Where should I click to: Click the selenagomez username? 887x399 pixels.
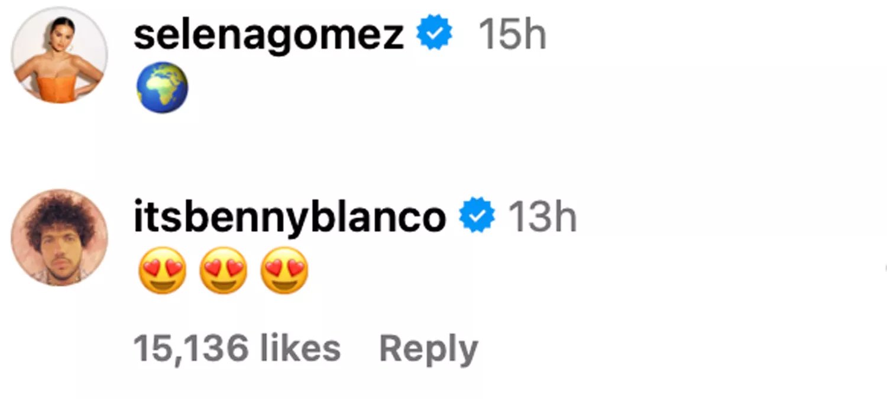point(268,36)
